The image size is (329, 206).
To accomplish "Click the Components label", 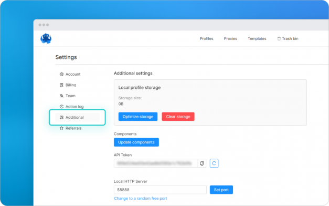I will pos(125,134).
